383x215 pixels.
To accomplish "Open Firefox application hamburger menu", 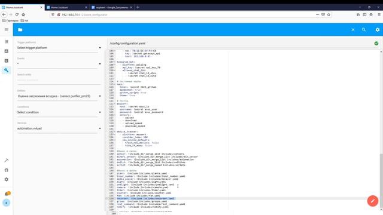I will [x=379, y=14].
